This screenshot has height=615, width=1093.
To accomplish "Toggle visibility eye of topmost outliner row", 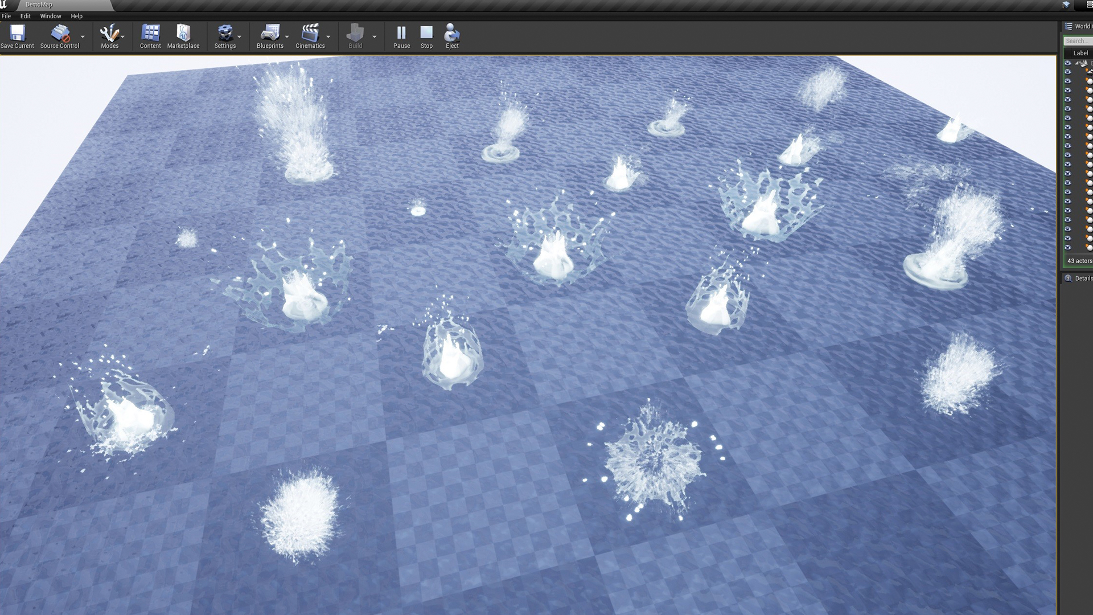I will [1068, 63].
